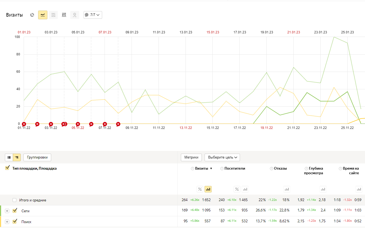Plot Время на сайте using its chart icon
Viewport: 365px width, 228px height.
click(359, 189)
